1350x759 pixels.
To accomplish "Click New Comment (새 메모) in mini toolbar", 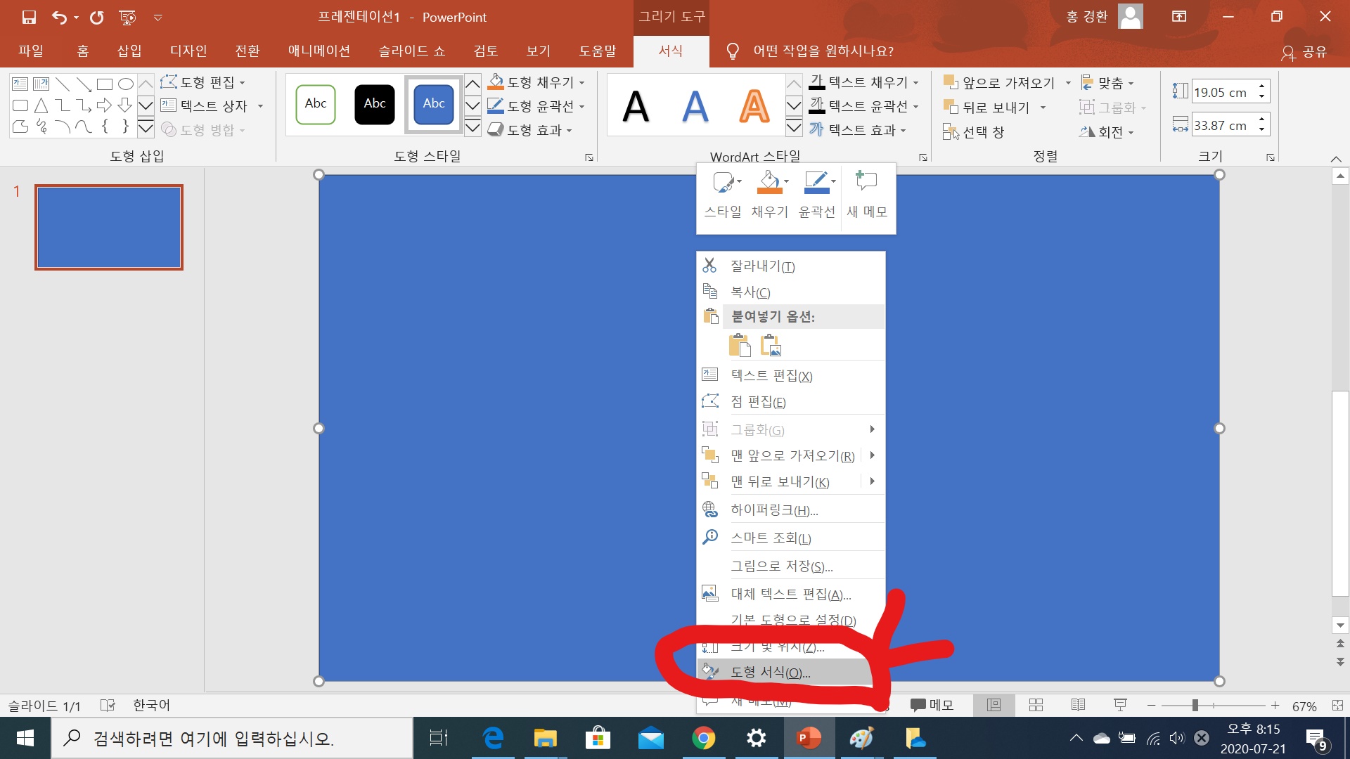I will (x=866, y=195).
